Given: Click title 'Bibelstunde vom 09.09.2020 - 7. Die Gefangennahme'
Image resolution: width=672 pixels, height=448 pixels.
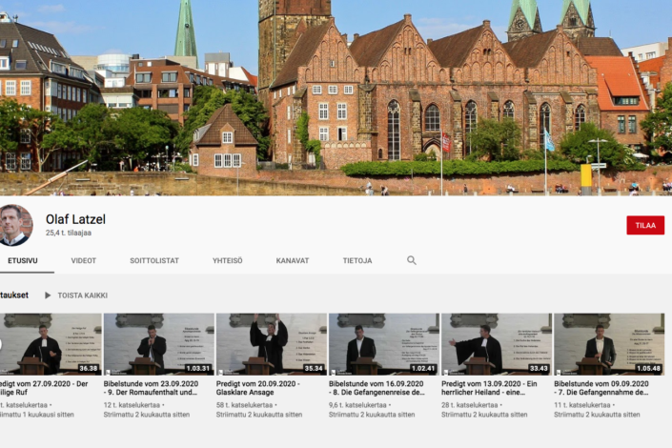Looking at the screenshot, I should (601, 388).
